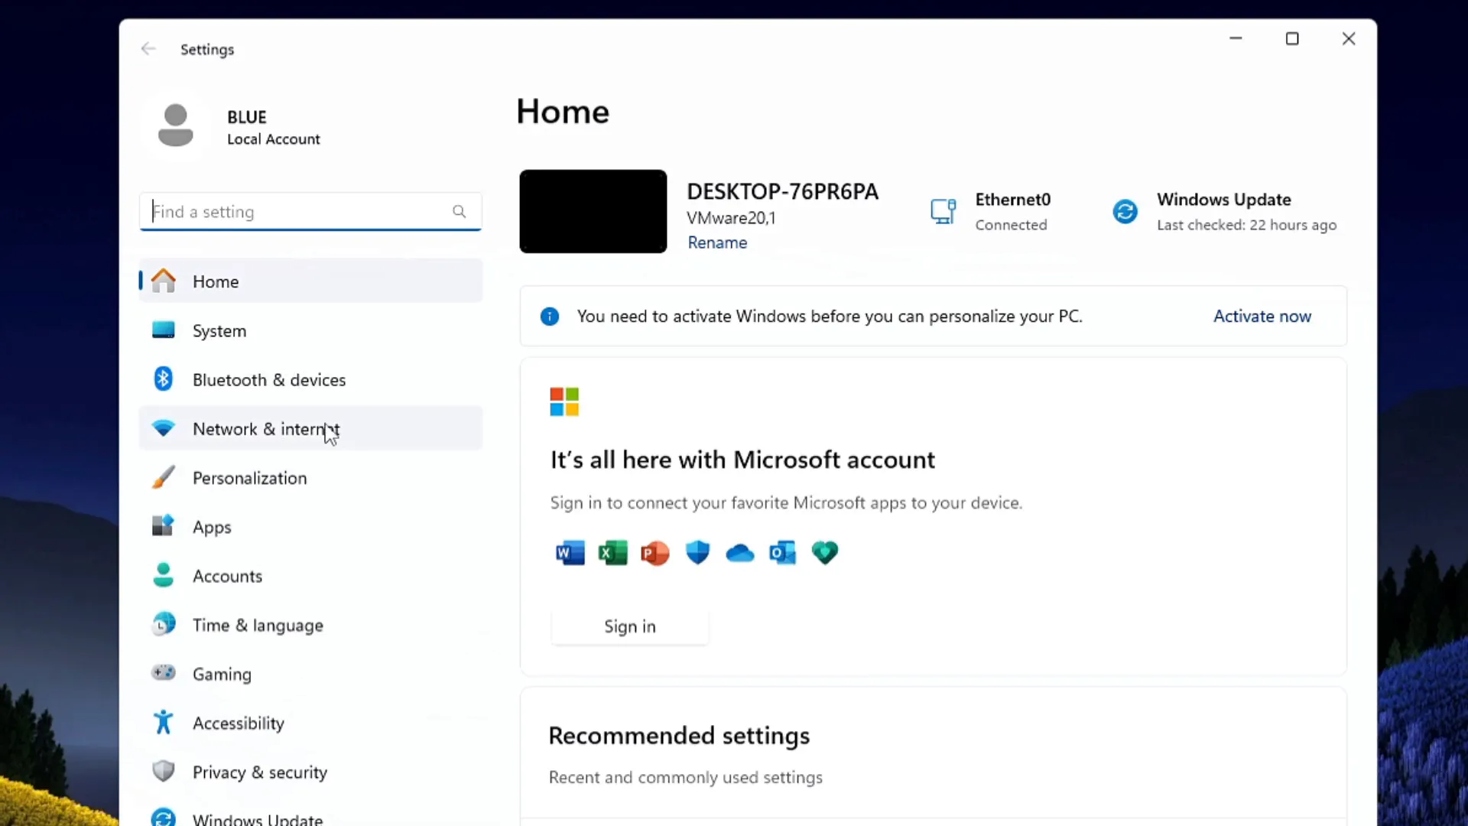The height and width of the screenshot is (826, 1468).
Task: Click the Ethernet network status icon
Action: [x=943, y=211]
